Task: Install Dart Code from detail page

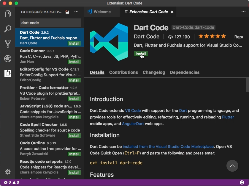Action: click(x=141, y=54)
